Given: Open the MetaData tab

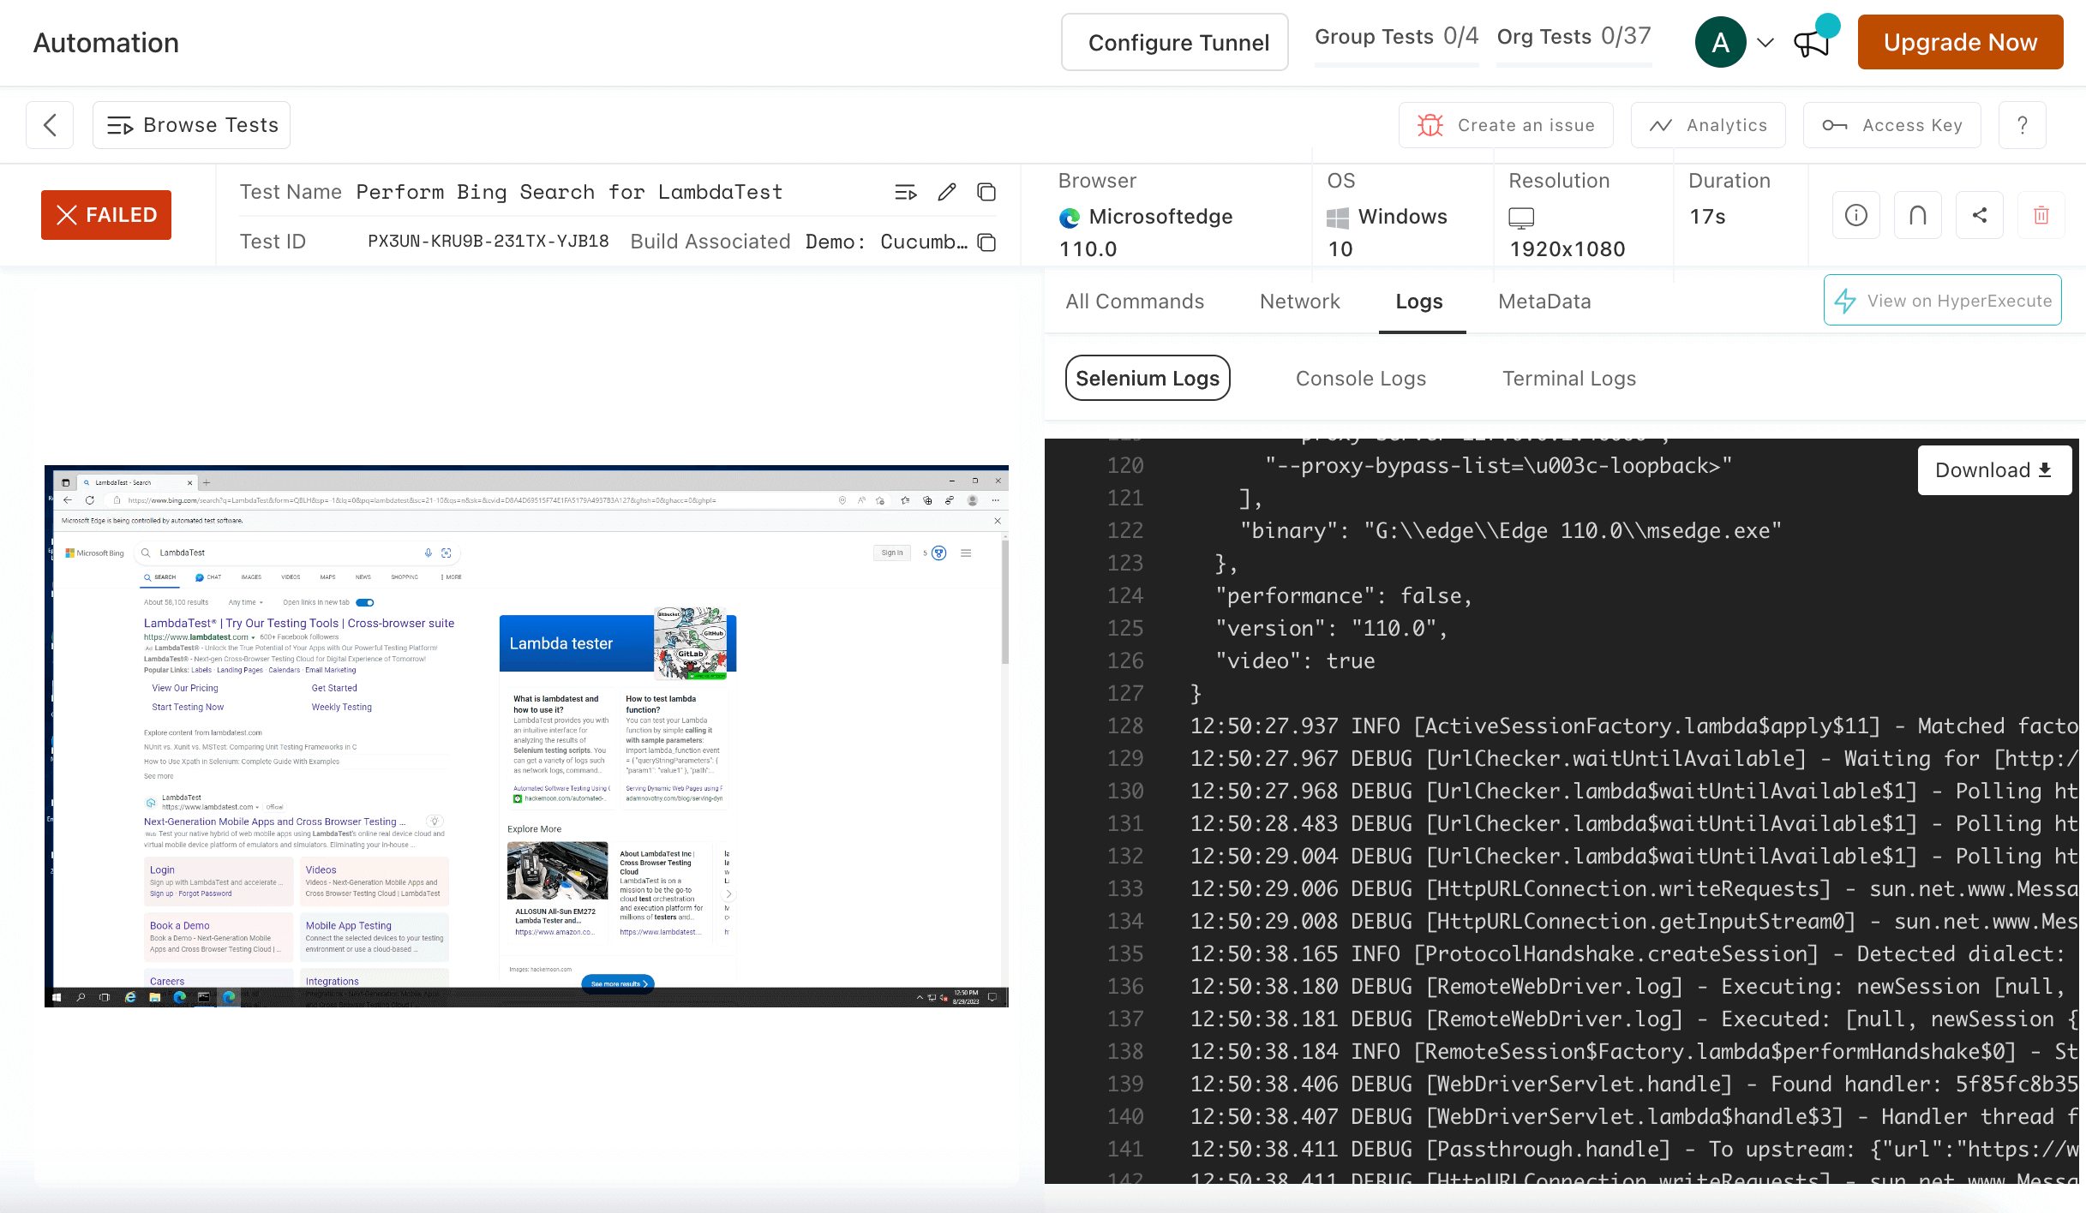Looking at the screenshot, I should click(x=1544, y=302).
